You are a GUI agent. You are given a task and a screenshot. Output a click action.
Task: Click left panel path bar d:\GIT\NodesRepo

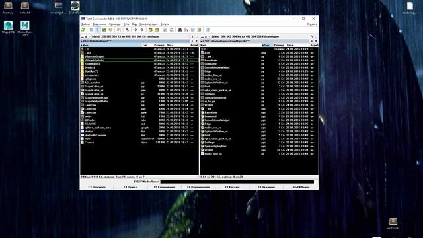(135, 41)
